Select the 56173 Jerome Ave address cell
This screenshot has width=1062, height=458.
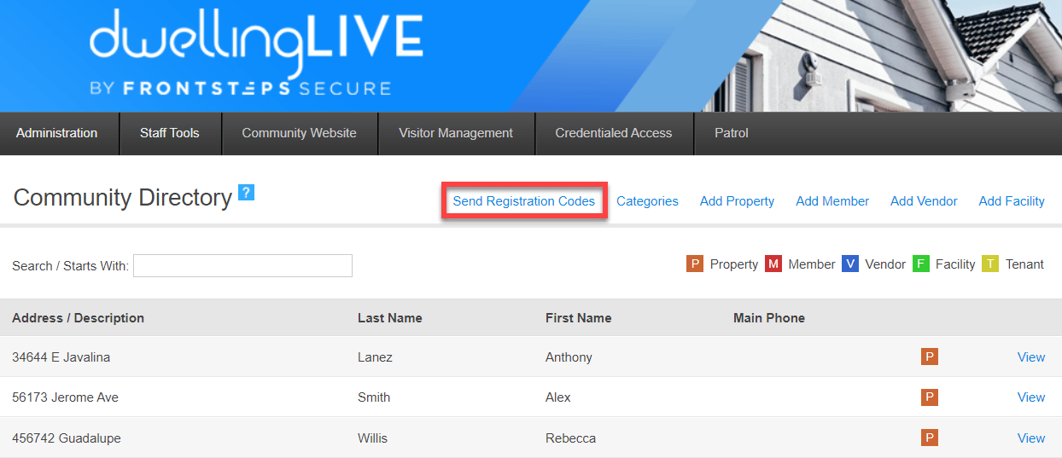(65, 397)
